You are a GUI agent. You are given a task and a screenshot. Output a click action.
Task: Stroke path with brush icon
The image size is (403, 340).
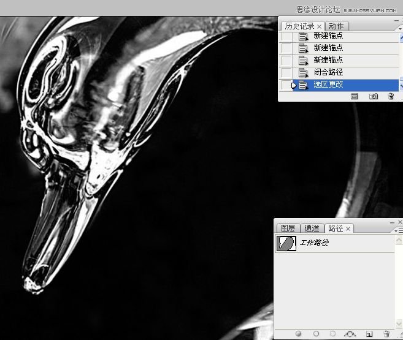pos(317,334)
